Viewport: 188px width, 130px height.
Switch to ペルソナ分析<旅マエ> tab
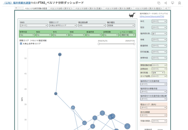tap(61, 8)
